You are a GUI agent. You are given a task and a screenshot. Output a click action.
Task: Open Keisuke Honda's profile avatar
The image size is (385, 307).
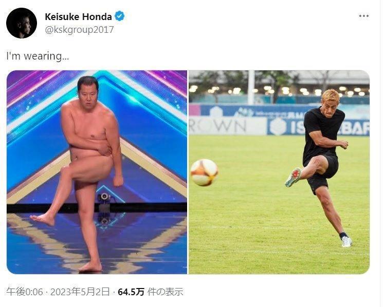22,23
